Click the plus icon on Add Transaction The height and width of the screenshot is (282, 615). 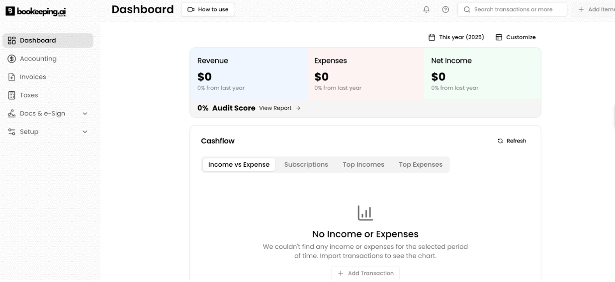341,273
